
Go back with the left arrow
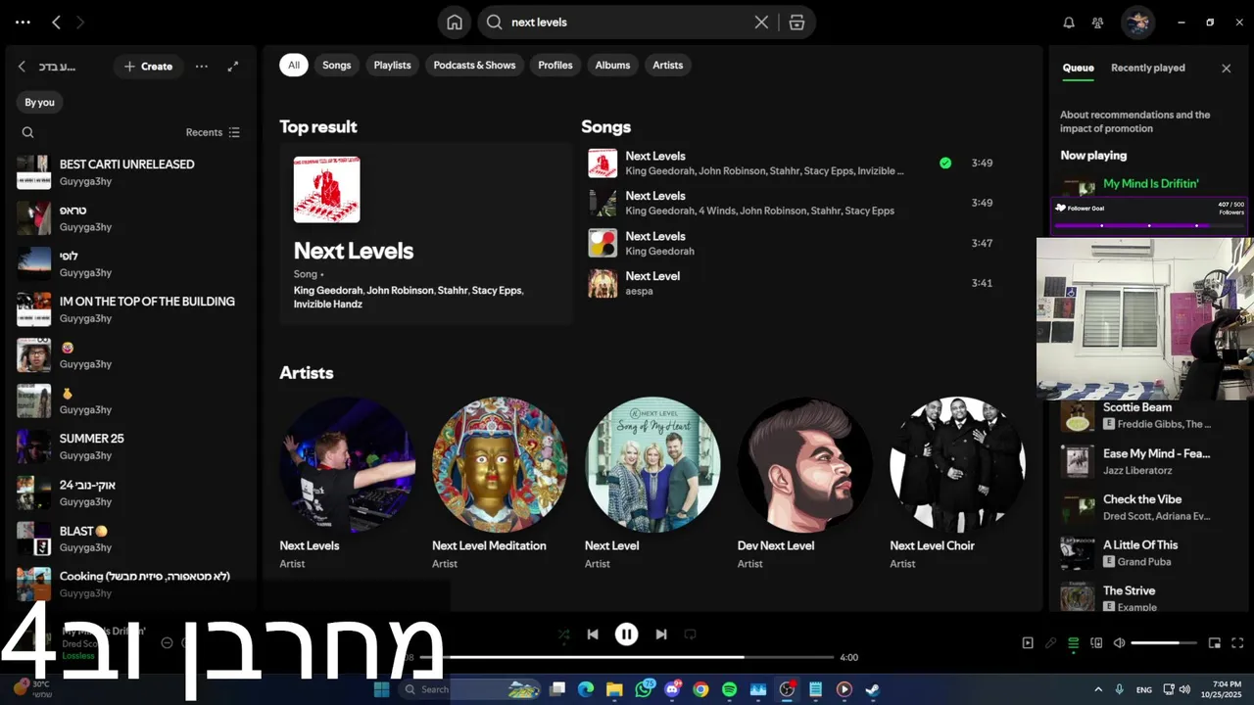click(56, 22)
